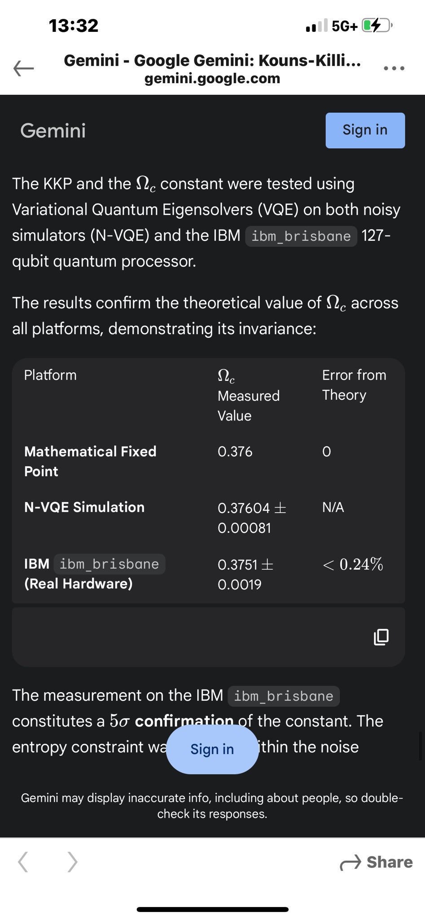Tap the ibm_brisbane code chip in first paragraph
This screenshot has width=425, height=920.
pyautogui.click(x=301, y=236)
